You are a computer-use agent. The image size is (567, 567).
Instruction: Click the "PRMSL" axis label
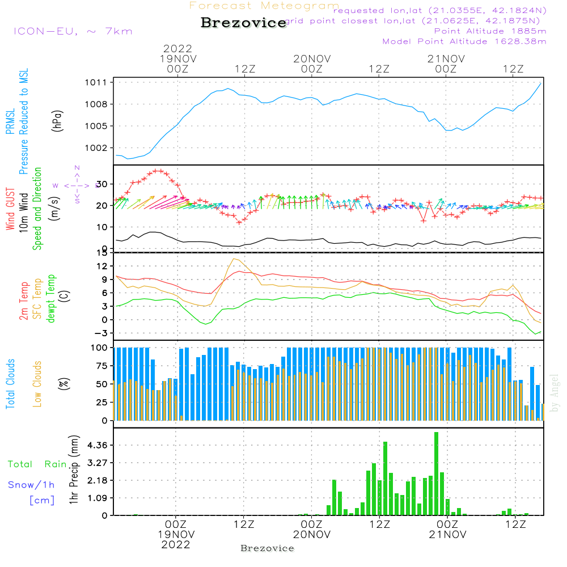(10, 121)
